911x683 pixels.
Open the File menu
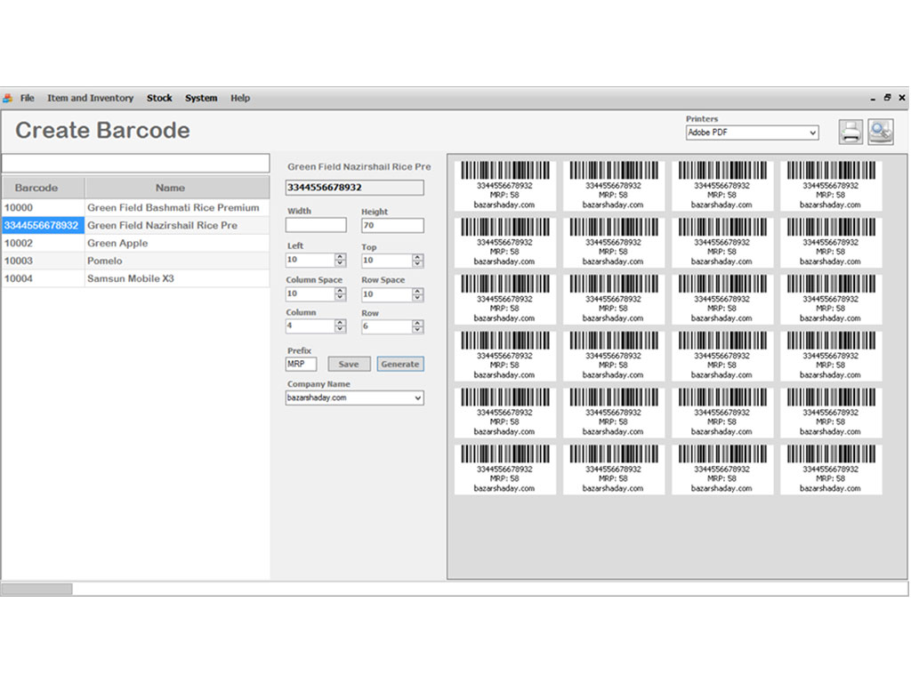pyautogui.click(x=28, y=98)
